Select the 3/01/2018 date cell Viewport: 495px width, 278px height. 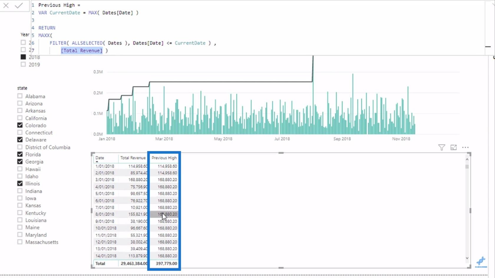(105, 180)
